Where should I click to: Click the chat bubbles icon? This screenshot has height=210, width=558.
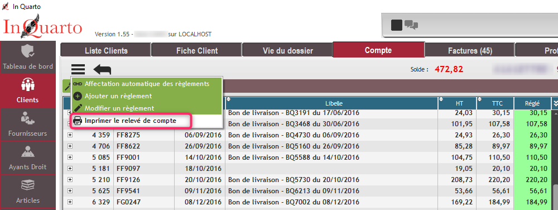[x=411, y=25]
